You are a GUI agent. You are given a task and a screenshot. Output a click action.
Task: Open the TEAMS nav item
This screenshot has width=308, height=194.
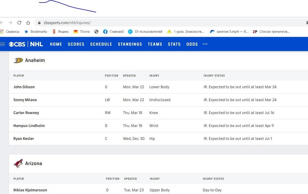click(x=155, y=44)
